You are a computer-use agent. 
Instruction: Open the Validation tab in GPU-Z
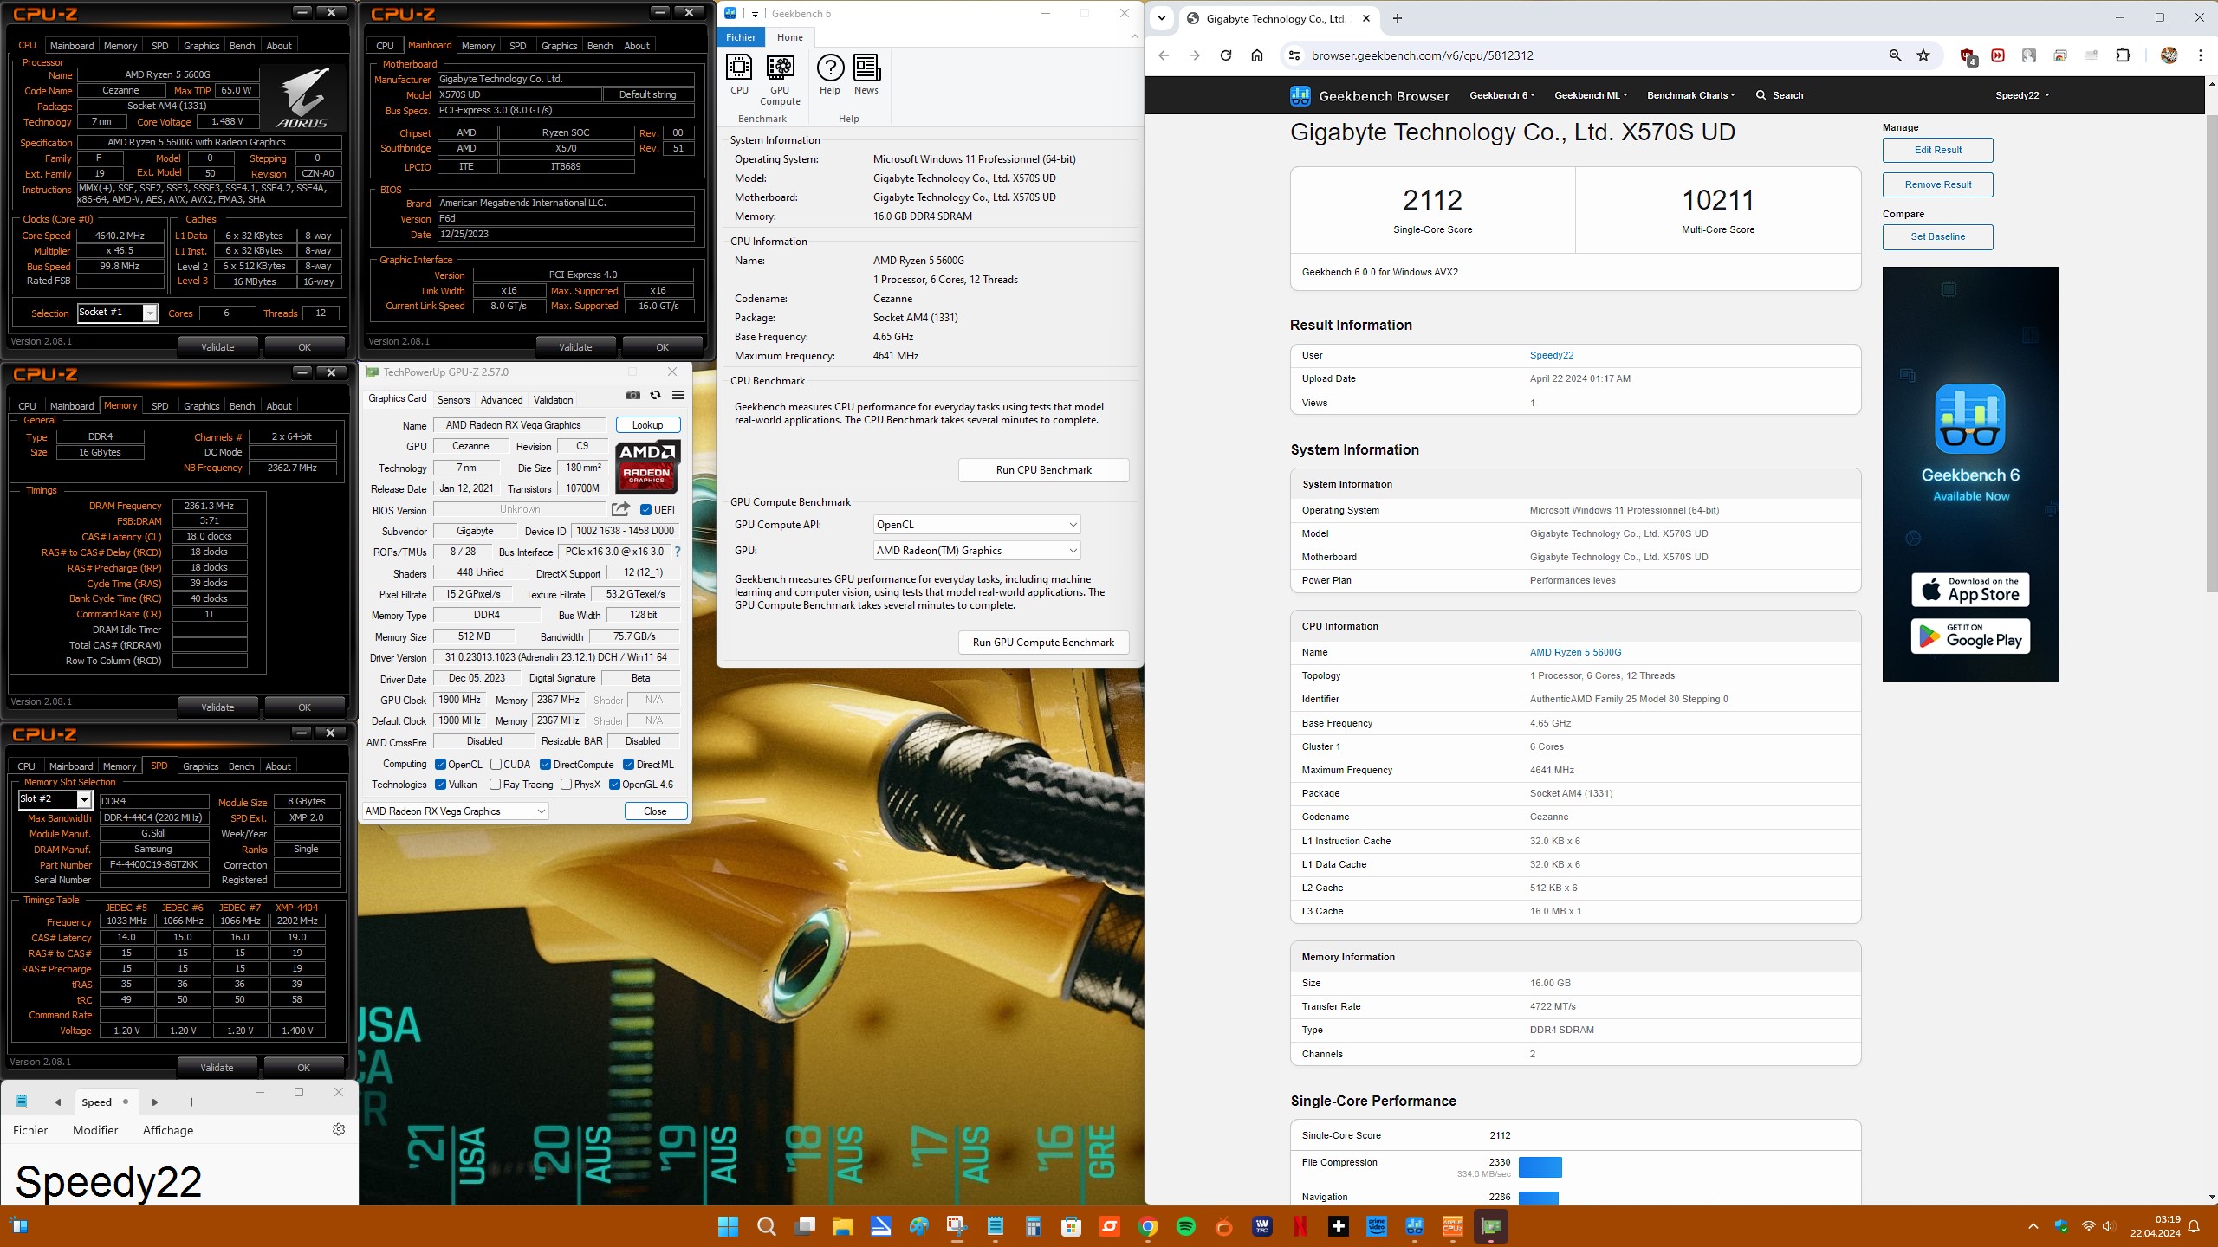coord(553,400)
